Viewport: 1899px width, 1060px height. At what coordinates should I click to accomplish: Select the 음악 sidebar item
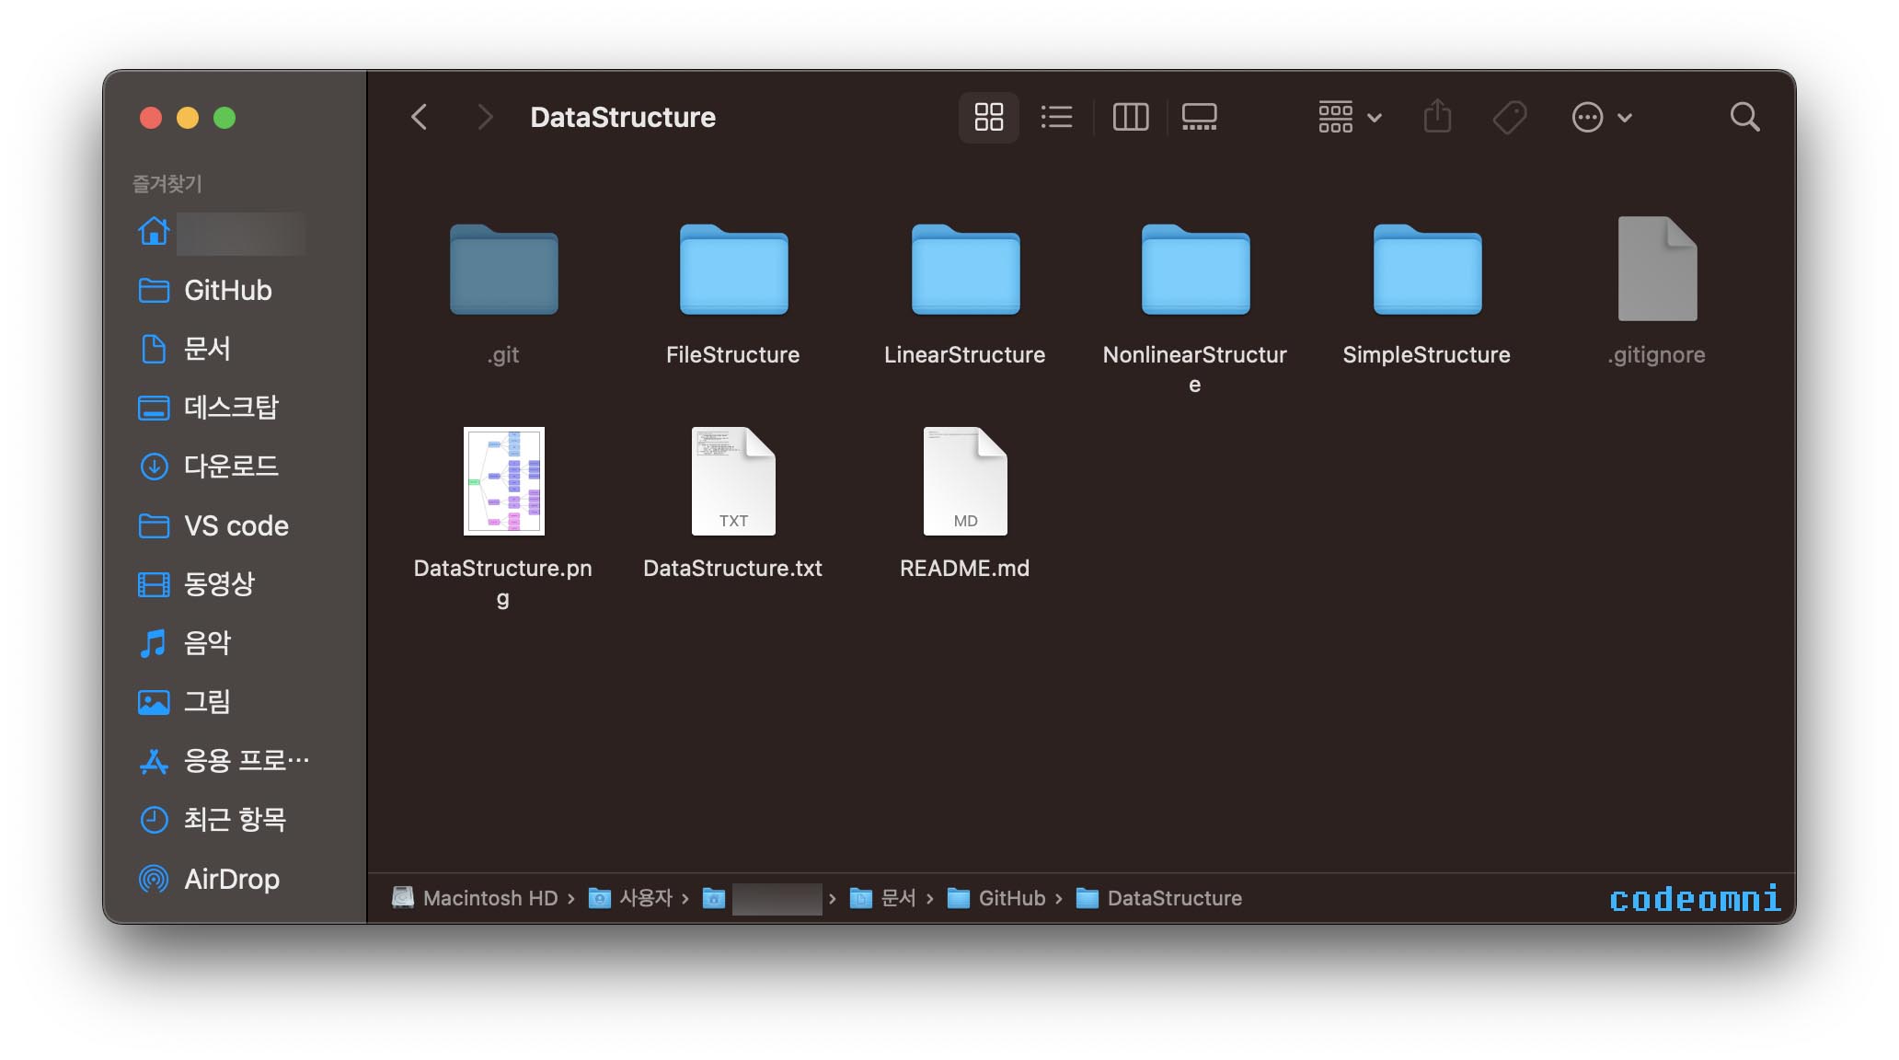coord(207,643)
